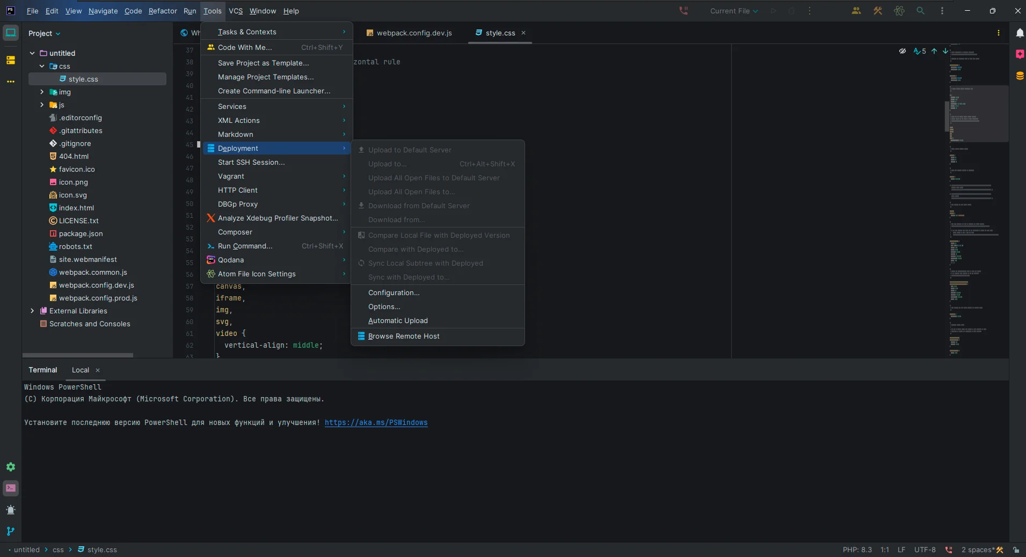This screenshot has width=1026, height=557.
Task: Open the Git tool window icon
Action: tap(11, 531)
